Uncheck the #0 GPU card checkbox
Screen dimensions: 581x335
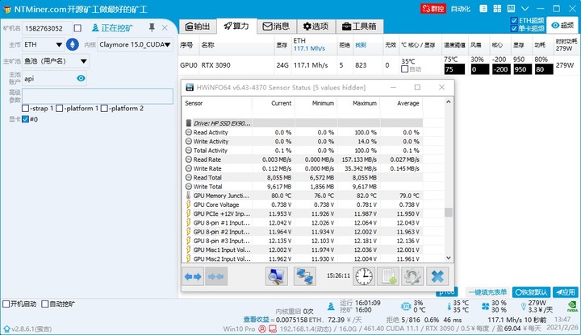tap(25, 119)
